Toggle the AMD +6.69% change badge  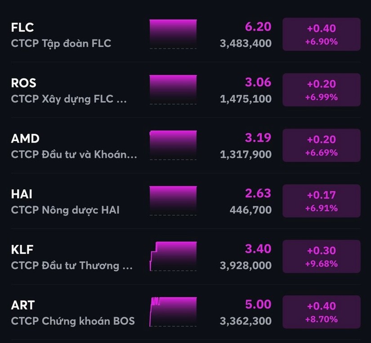click(321, 145)
